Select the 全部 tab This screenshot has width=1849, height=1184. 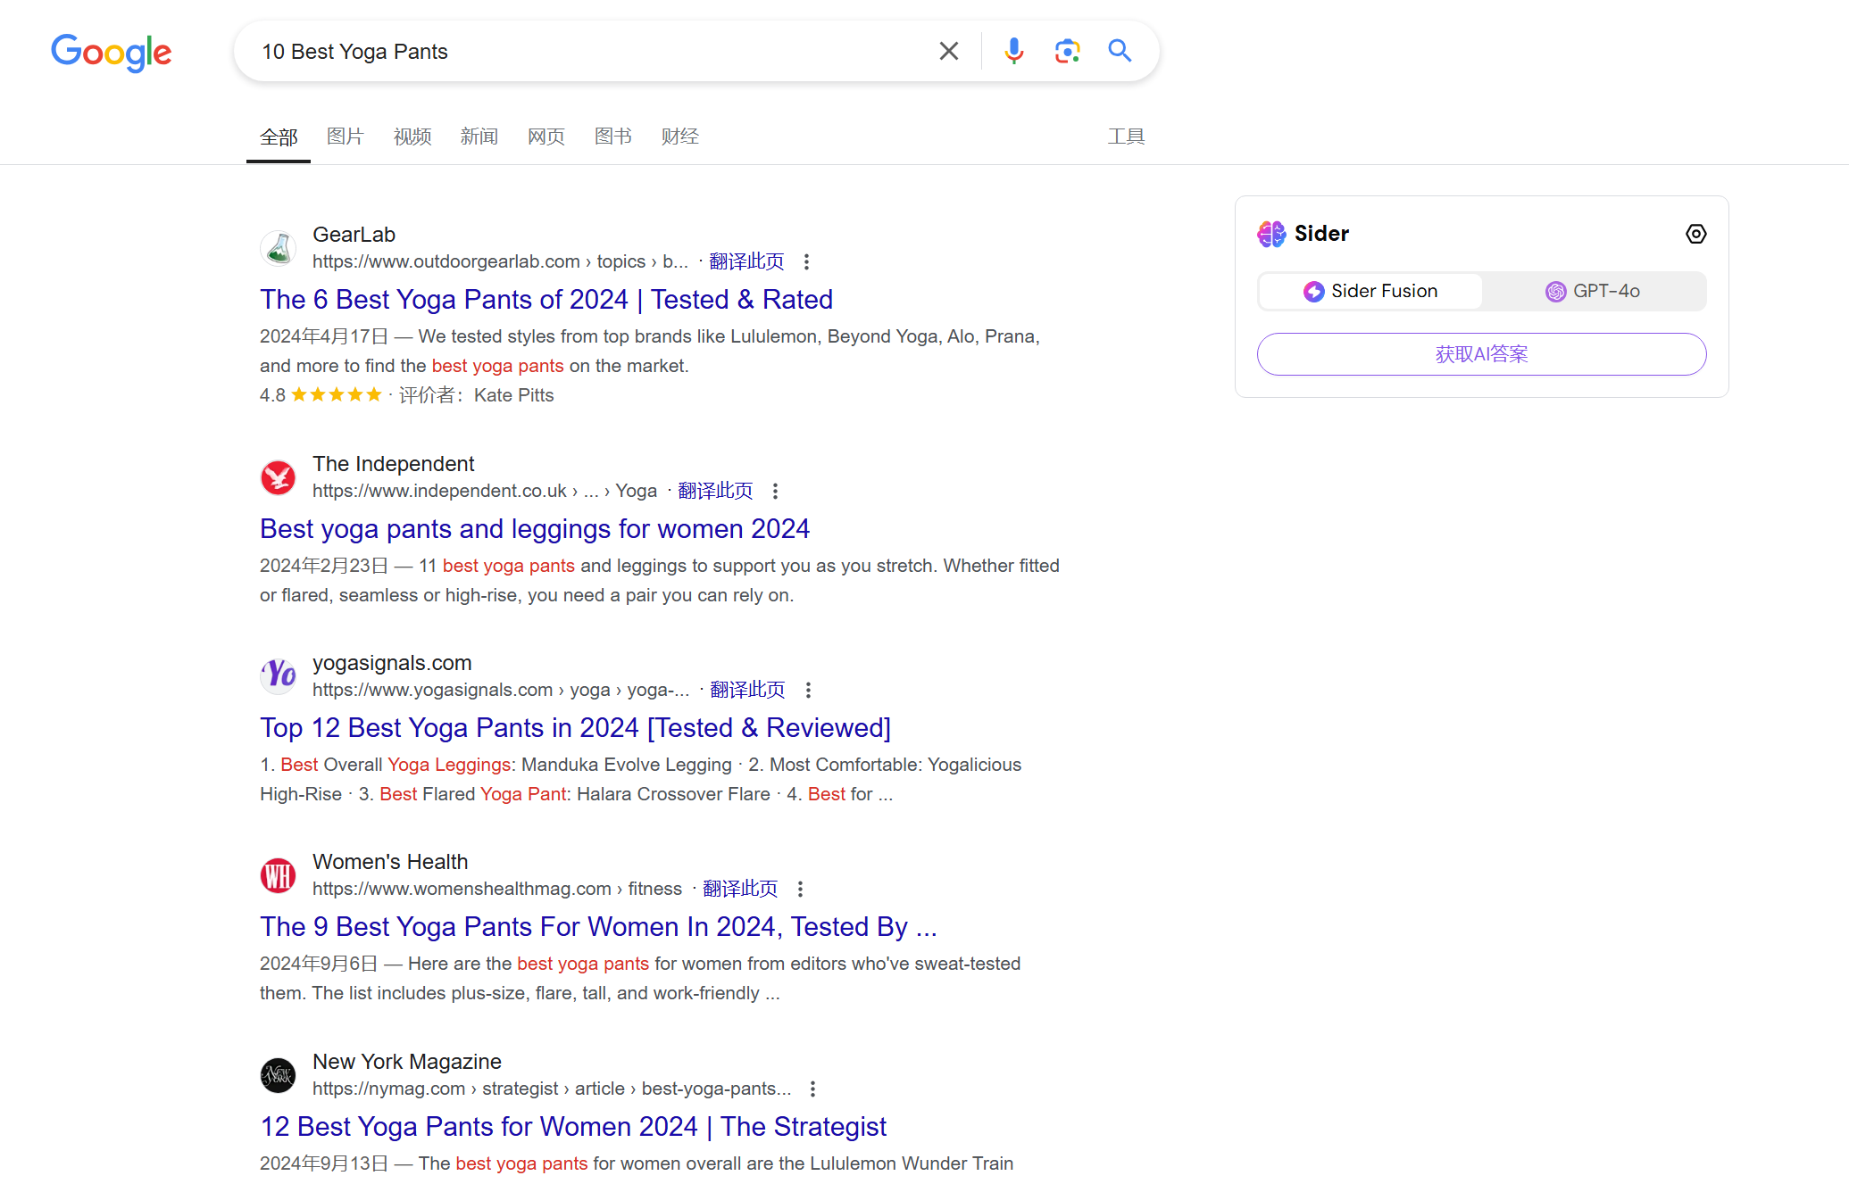click(x=279, y=137)
